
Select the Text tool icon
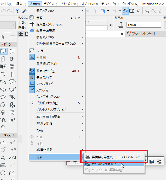pyautogui.click(x=3, y=158)
